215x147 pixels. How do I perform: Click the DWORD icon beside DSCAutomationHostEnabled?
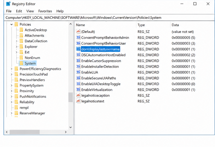[78, 55]
